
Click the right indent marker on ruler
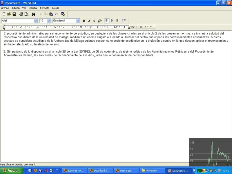click(x=129, y=27)
